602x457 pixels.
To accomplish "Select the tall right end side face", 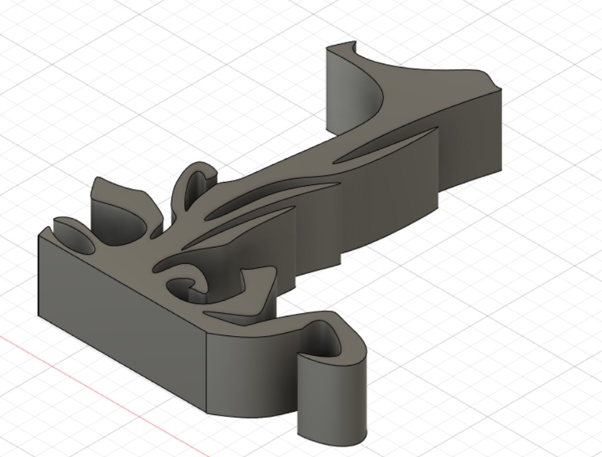I will coord(470,140).
